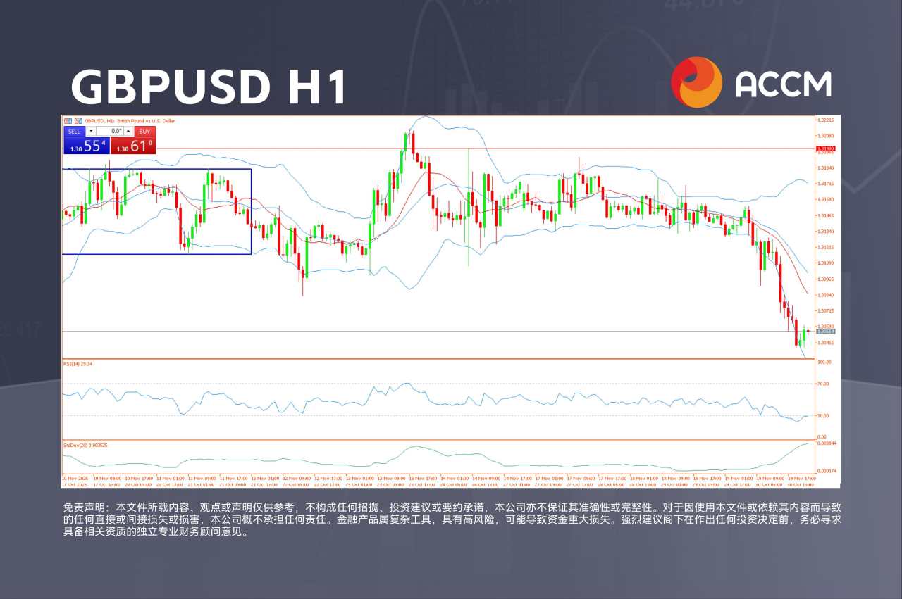Click the 30.00 oversold level in RSI panel

point(824,417)
